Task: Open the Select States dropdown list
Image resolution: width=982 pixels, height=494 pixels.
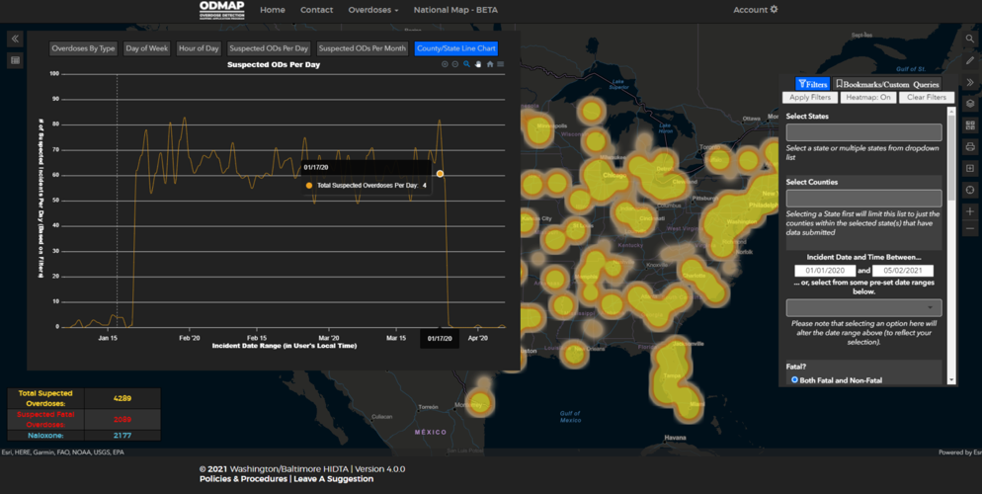Action: point(863,132)
